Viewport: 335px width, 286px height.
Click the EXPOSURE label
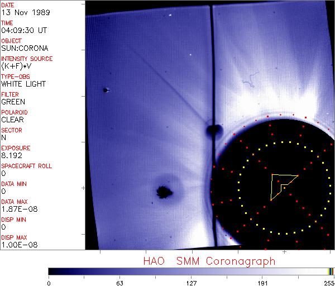click(x=16, y=148)
